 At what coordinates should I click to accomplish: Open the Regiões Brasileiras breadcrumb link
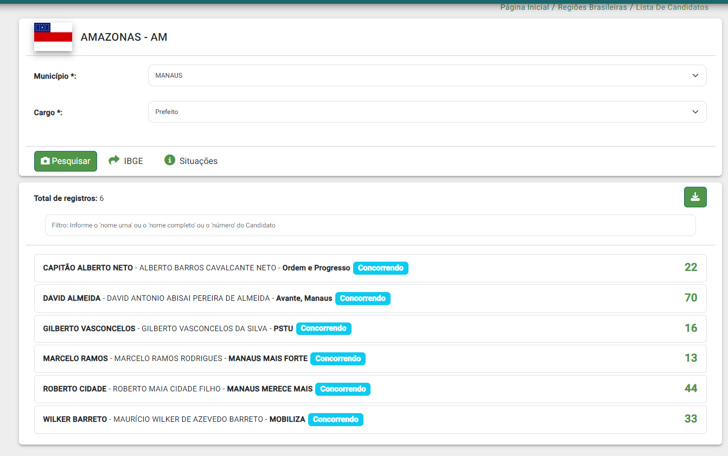592,8
